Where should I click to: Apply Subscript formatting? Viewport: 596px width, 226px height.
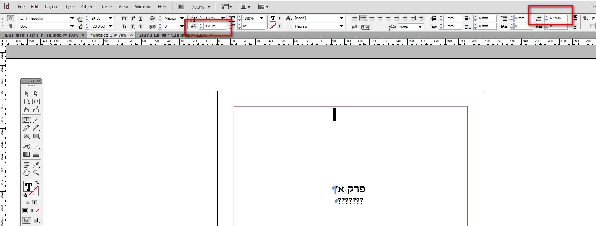(x=133, y=26)
